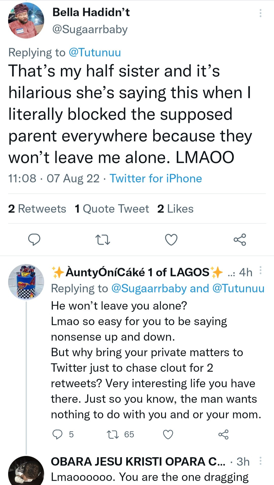Open @Tutunuu profile link in main tweet
This screenshot has width=274, height=485.
coord(95,52)
